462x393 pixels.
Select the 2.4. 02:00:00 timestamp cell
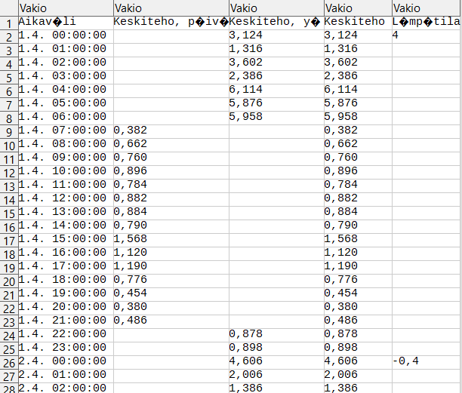click(64, 388)
